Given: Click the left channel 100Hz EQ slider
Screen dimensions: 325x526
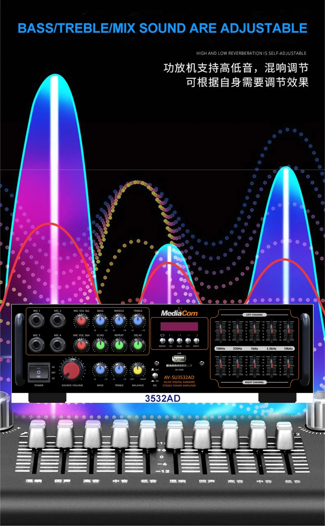Looking at the screenshot, I should click(221, 331).
